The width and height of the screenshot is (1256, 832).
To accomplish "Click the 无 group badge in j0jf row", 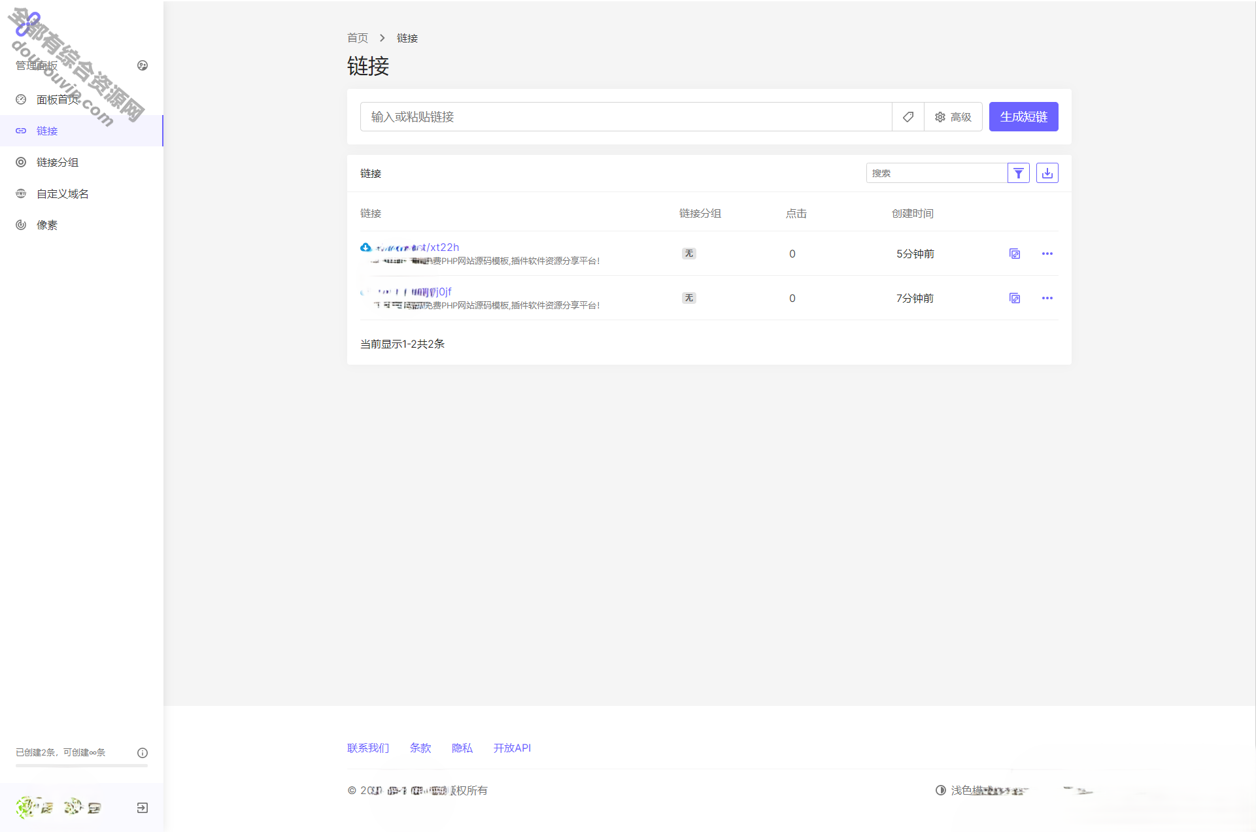I will (x=689, y=298).
